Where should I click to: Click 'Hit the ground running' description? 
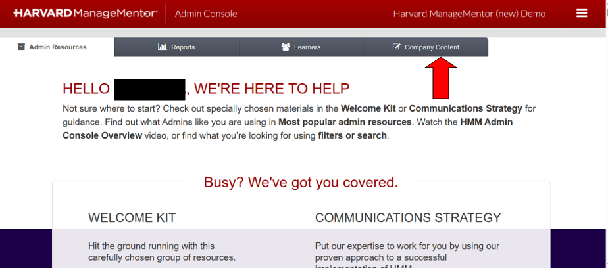coord(162,252)
